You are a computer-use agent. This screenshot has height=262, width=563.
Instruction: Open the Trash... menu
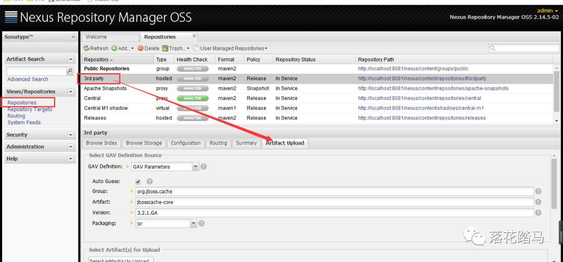coord(176,48)
